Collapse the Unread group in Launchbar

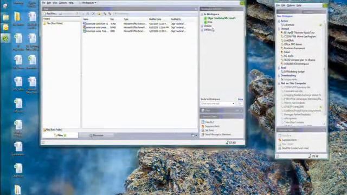[279, 29]
